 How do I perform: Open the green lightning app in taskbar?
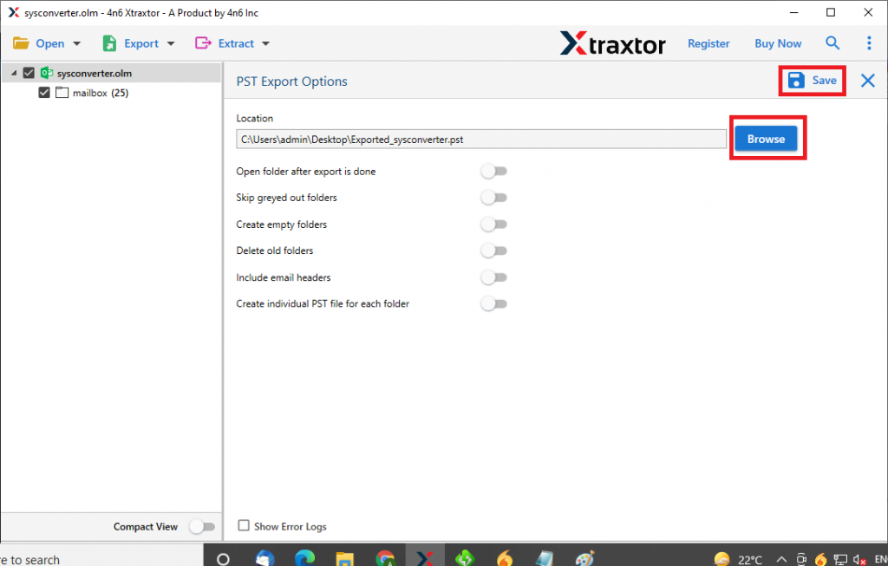coord(465,558)
